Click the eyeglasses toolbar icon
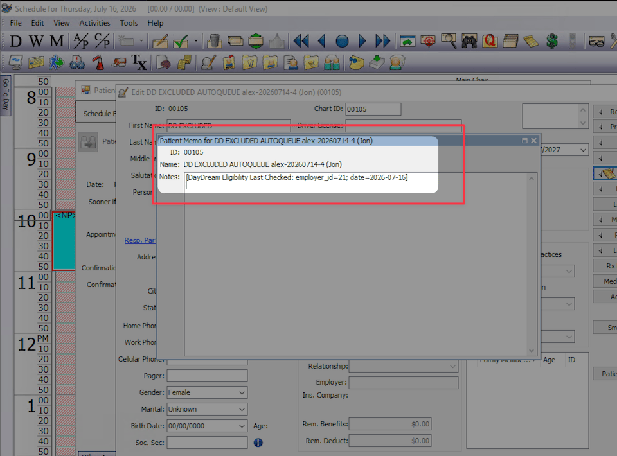This screenshot has width=617, height=456. coord(596,41)
